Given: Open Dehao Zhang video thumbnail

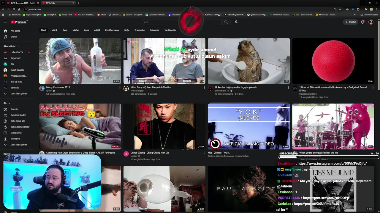Looking at the screenshot, I should pyautogui.click(x=164, y=126).
